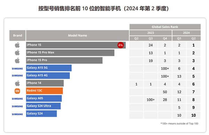Image resolution: width=209 pixels, height=135 pixels.
Task: Click Galaxy A15 5G Q4 value 100+
Action: pyautogui.click(x=165, y=69)
